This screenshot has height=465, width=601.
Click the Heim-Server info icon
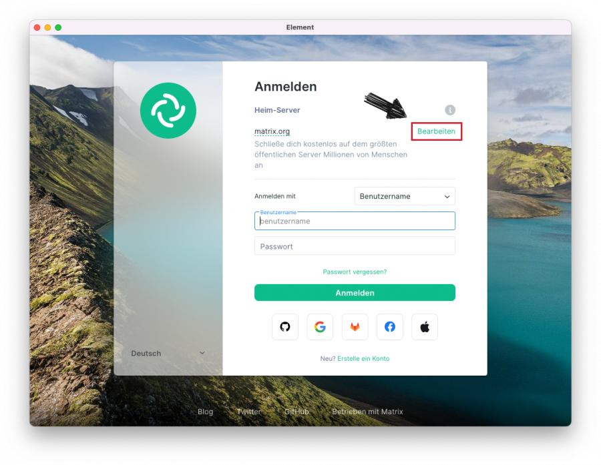point(450,110)
